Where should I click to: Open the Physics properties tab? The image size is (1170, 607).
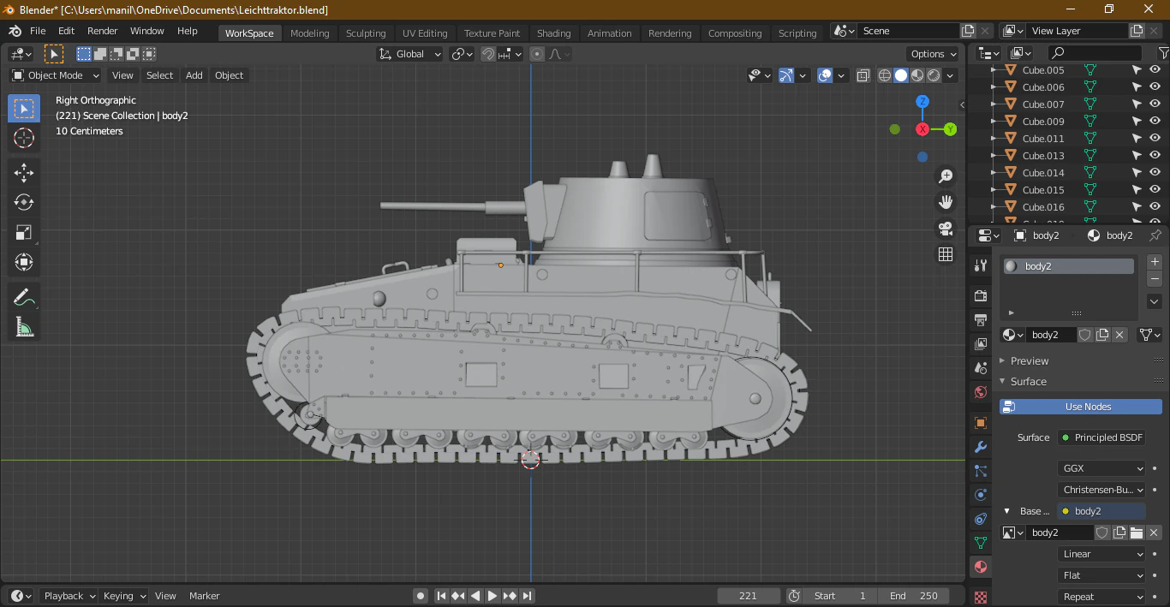(981, 495)
